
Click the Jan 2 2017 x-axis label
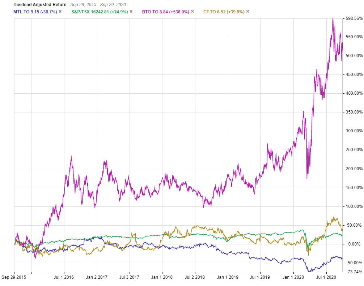(97, 278)
